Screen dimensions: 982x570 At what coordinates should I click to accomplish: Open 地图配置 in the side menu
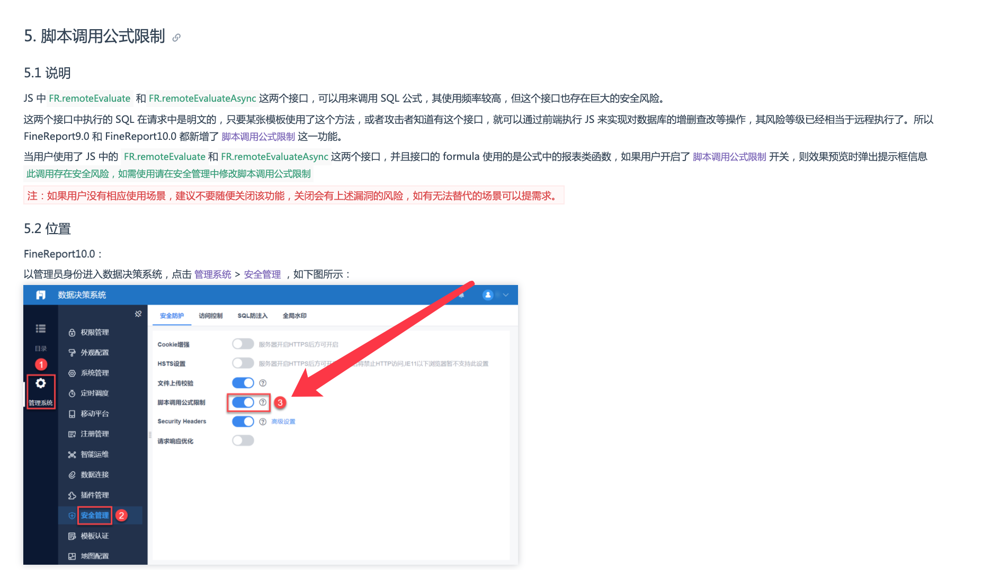coord(95,556)
